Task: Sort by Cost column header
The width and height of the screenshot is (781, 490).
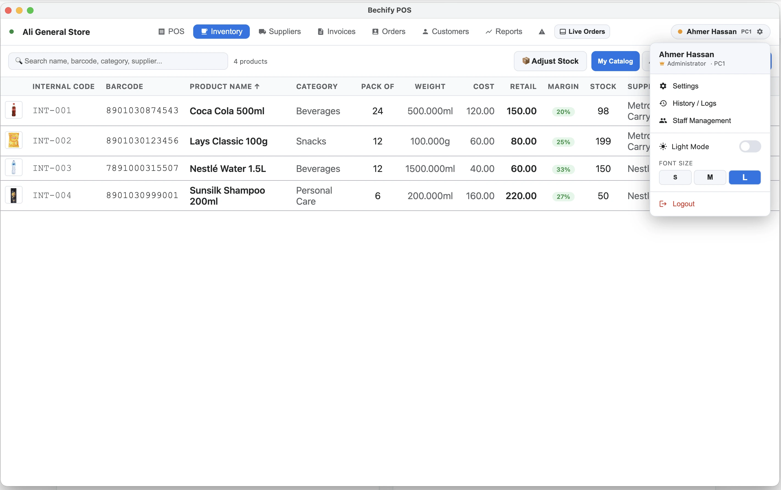Action: (x=484, y=87)
